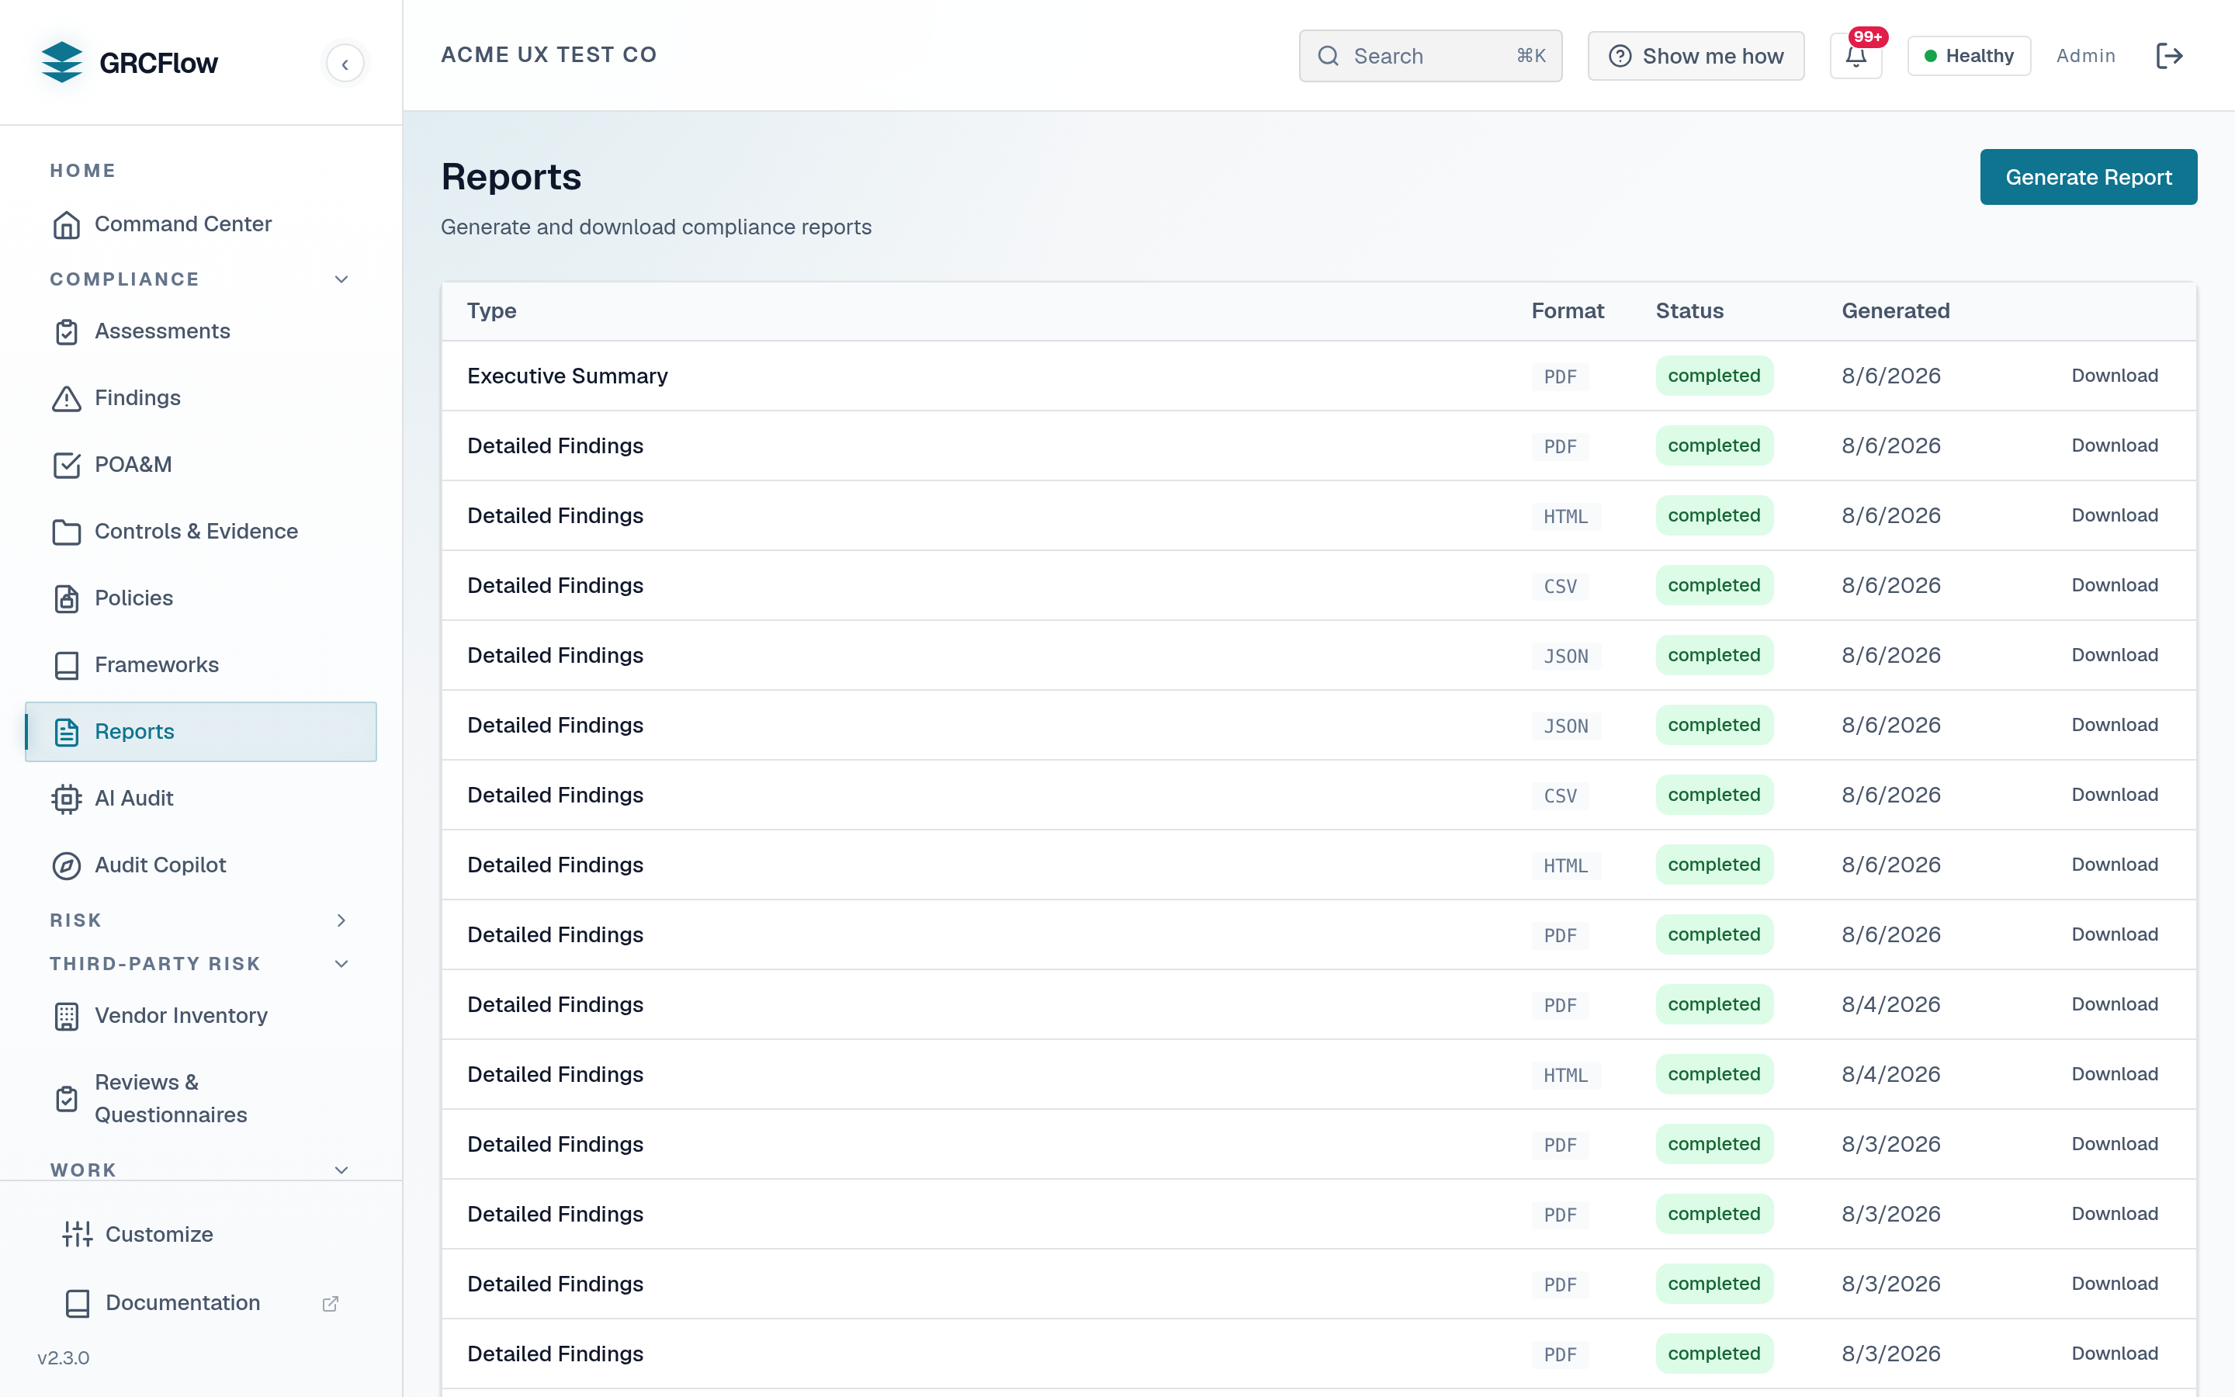2235x1397 pixels.
Task: Click the Policies lock-file icon
Action: [67, 598]
